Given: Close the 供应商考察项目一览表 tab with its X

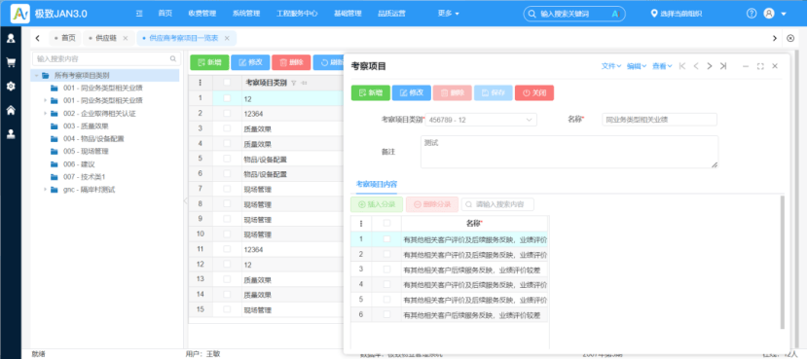Looking at the screenshot, I should 227,38.
